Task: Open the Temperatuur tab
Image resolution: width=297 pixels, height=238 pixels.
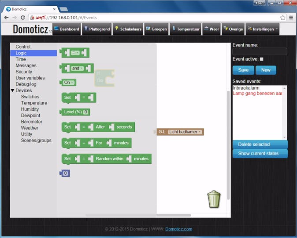Action: (186, 29)
